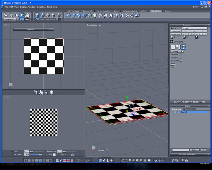Click the Smoothing button
The image size is (212, 170).
pyautogui.click(x=176, y=34)
